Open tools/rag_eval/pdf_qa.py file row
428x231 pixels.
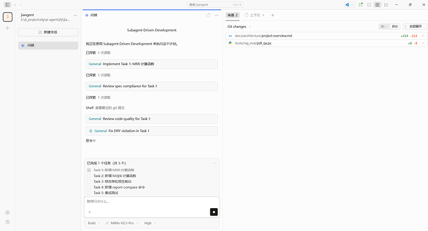coord(326,43)
